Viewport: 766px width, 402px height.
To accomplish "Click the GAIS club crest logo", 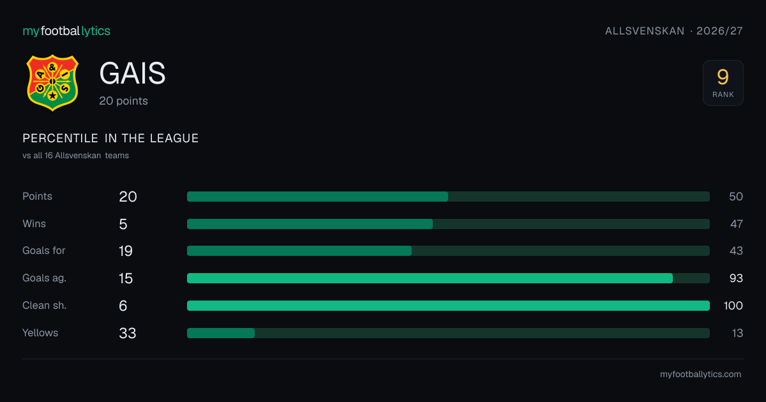I will (52, 83).
